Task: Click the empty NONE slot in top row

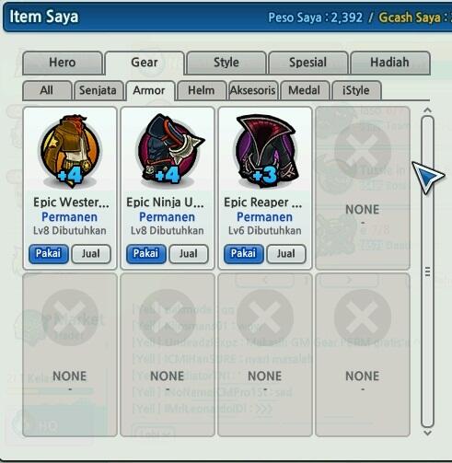Action: click(x=363, y=188)
